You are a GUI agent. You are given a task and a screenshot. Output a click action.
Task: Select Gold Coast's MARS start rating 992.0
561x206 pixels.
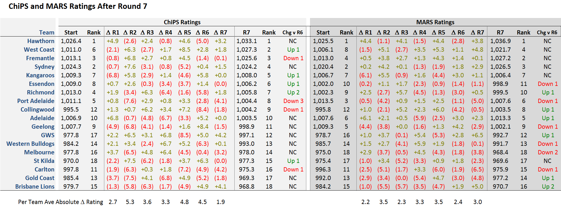323,178
